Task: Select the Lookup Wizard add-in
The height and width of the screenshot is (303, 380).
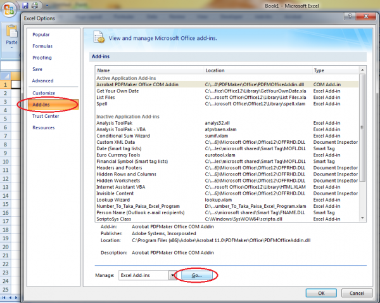Action: pos(227,200)
